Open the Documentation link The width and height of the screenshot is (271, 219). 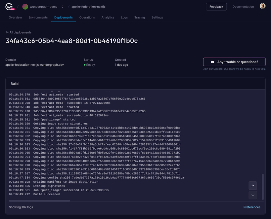[x=243, y=7]
